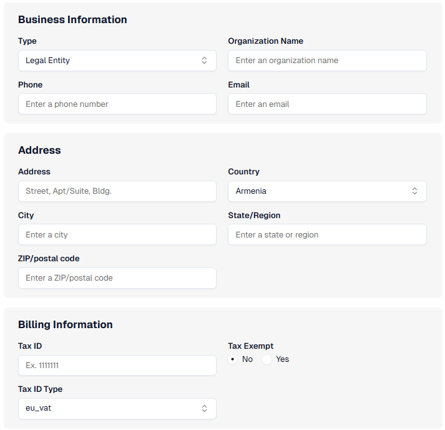The image size is (445, 430).
Task: Focus the street address input field
Action: [x=117, y=191]
